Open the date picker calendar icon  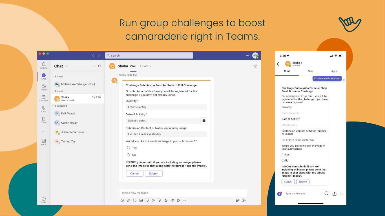pos(204,121)
